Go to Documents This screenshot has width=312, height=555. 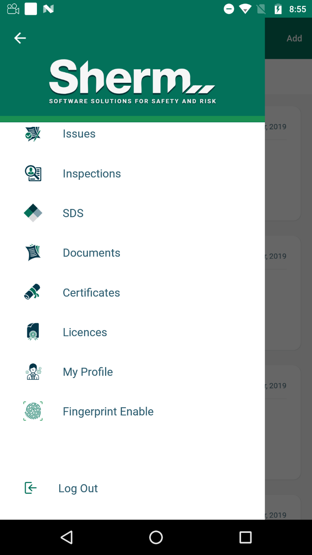(x=91, y=253)
